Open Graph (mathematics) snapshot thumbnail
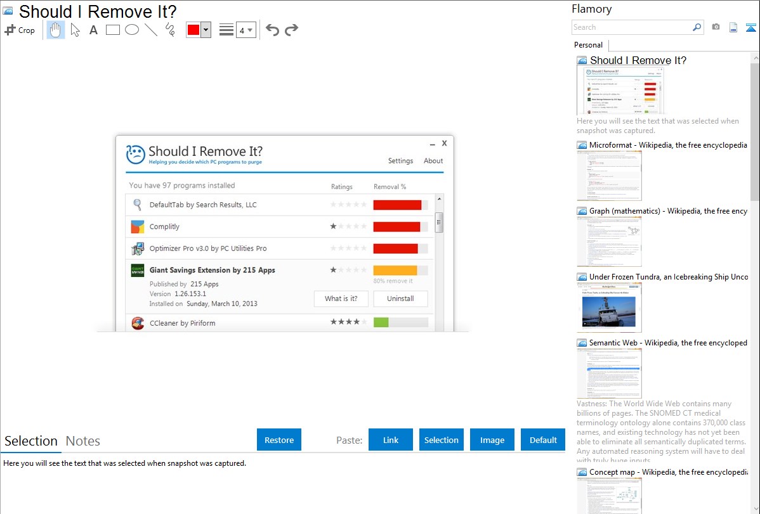The image size is (760, 514). click(x=609, y=241)
